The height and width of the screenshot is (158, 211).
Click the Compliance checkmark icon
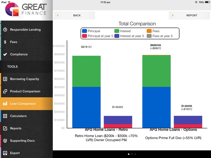pos(5,54)
